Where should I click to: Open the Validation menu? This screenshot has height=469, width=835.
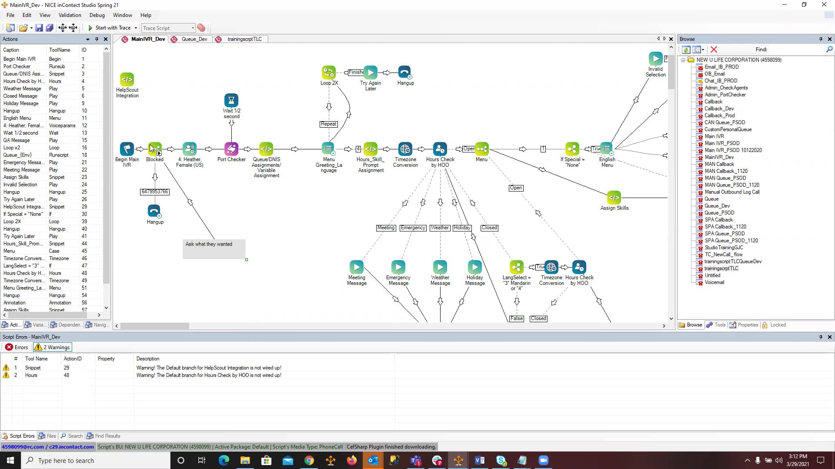pyautogui.click(x=70, y=15)
